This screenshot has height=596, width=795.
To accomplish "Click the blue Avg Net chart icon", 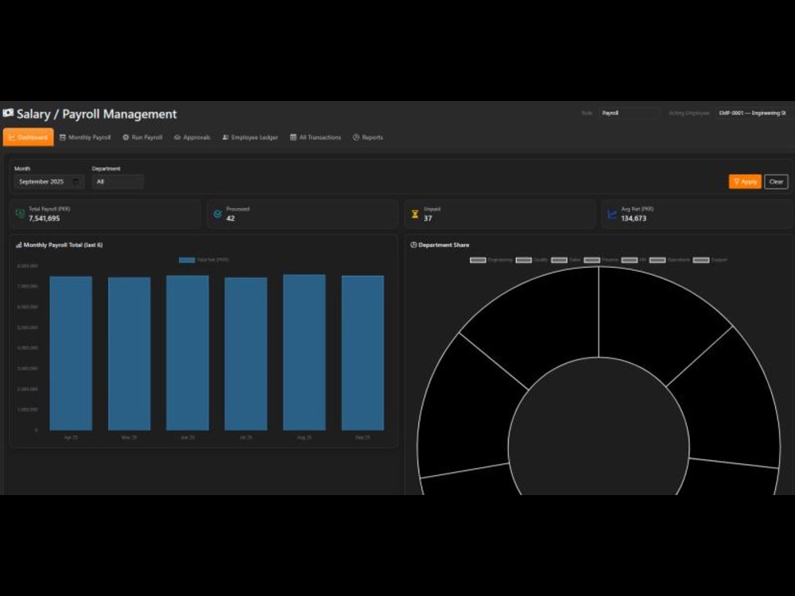I will [612, 214].
